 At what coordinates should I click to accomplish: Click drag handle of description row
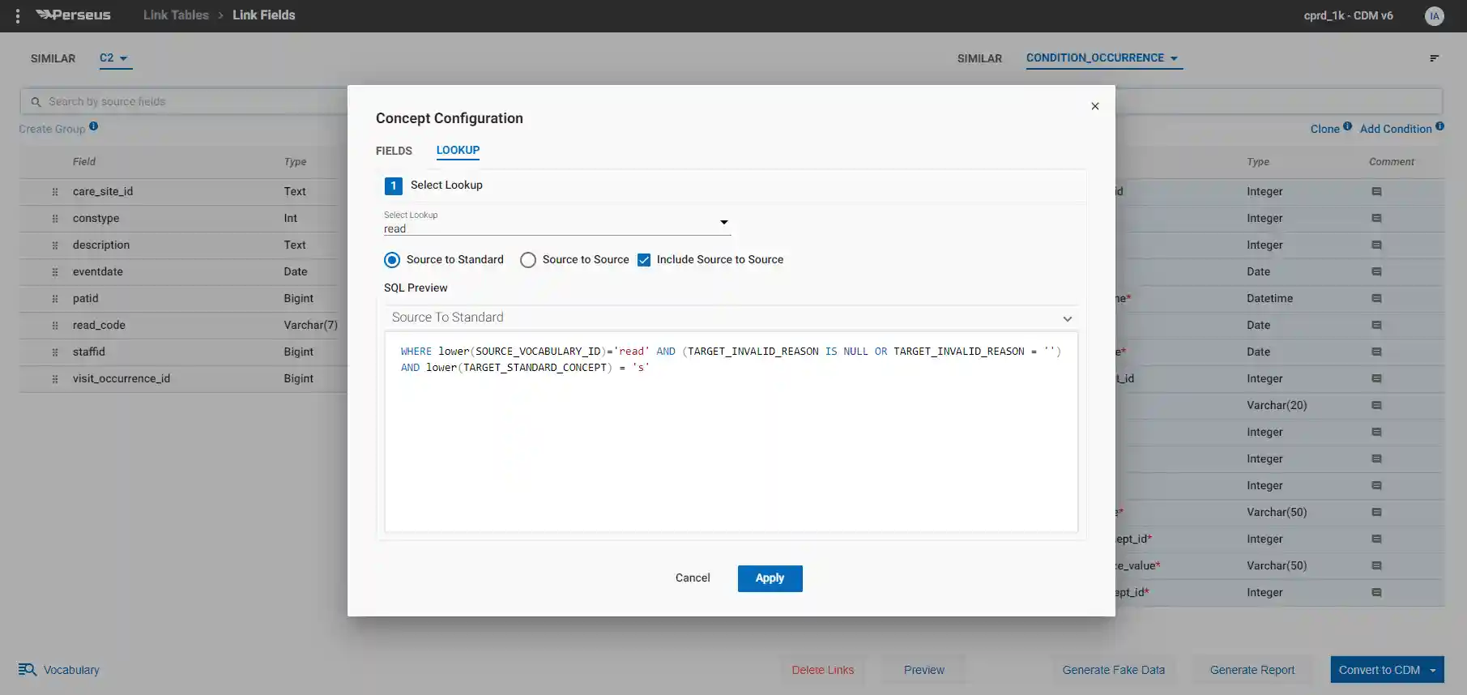55,245
